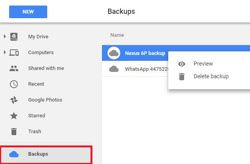Screen dimensions: 250x164
Task: Expand the Computers tree arrow
Action: click(x=5, y=52)
